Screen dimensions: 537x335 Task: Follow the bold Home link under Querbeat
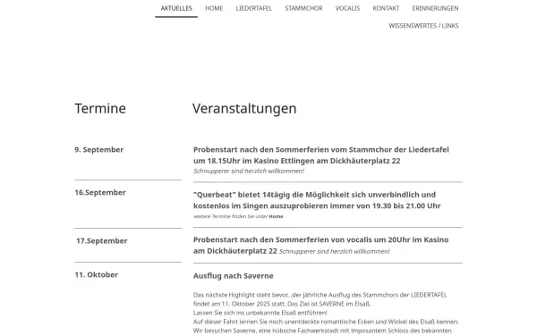[276, 216]
